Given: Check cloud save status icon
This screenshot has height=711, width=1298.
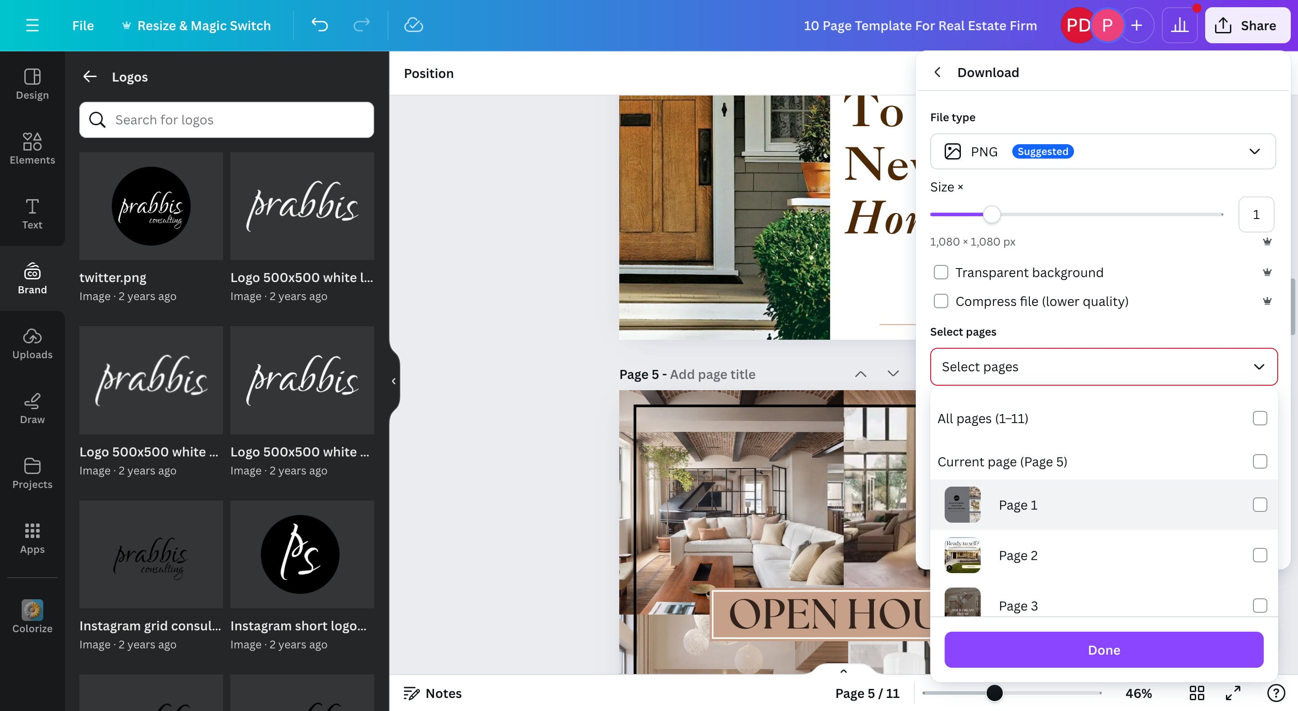Looking at the screenshot, I should tap(413, 25).
